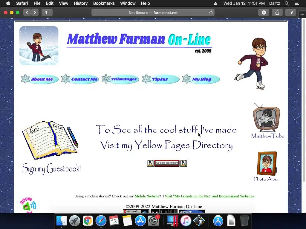This screenshot has height=229, width=306.
Task: Open the Share button in Safari toolbar
Action: pyautogui.click(x=277, y=13)
